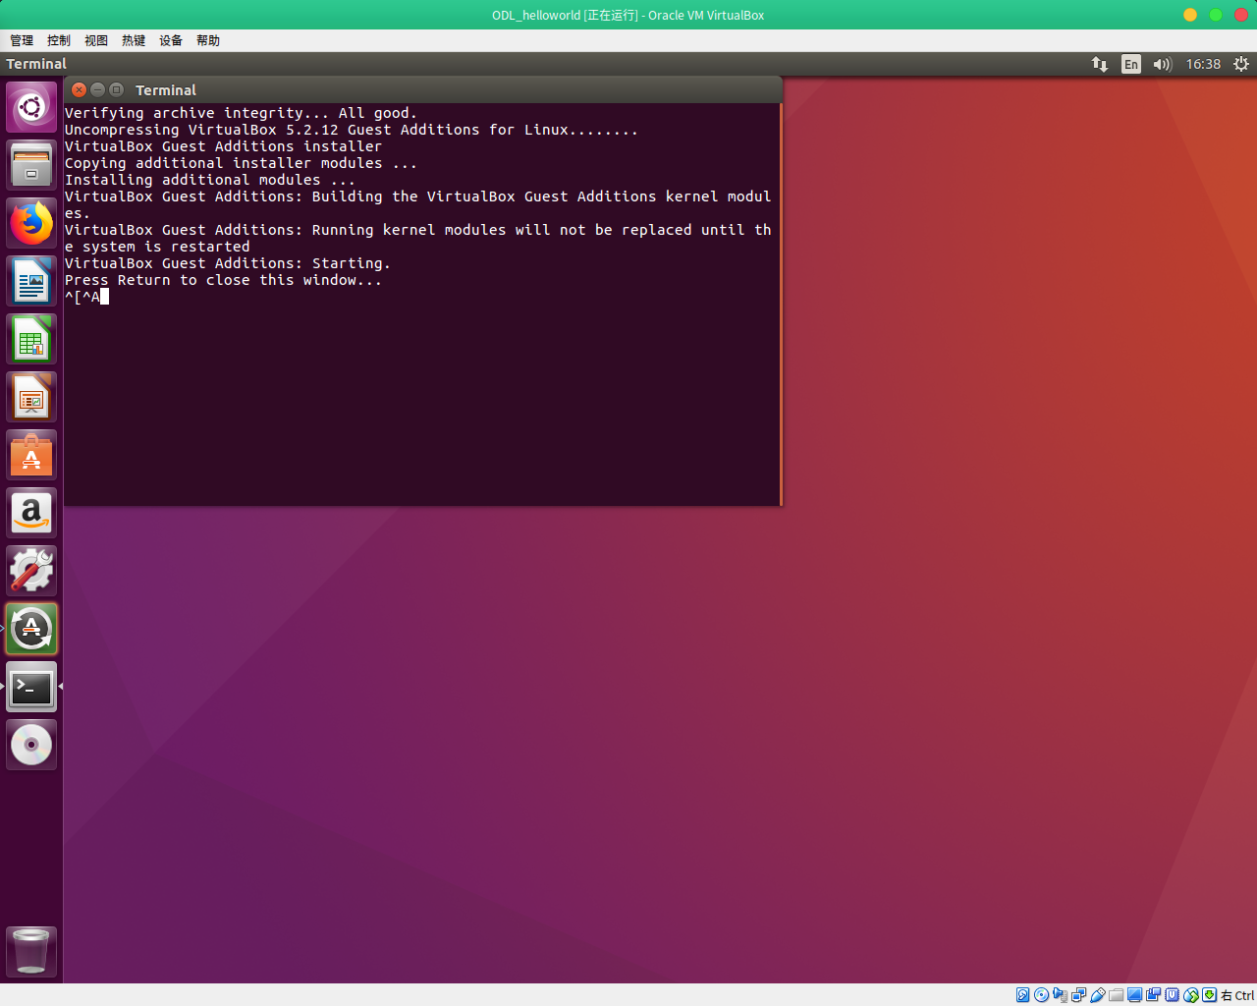Open the mounted CD disc icon
The width and height of the screenshot is (1257, 1006).
click(31, 745)
